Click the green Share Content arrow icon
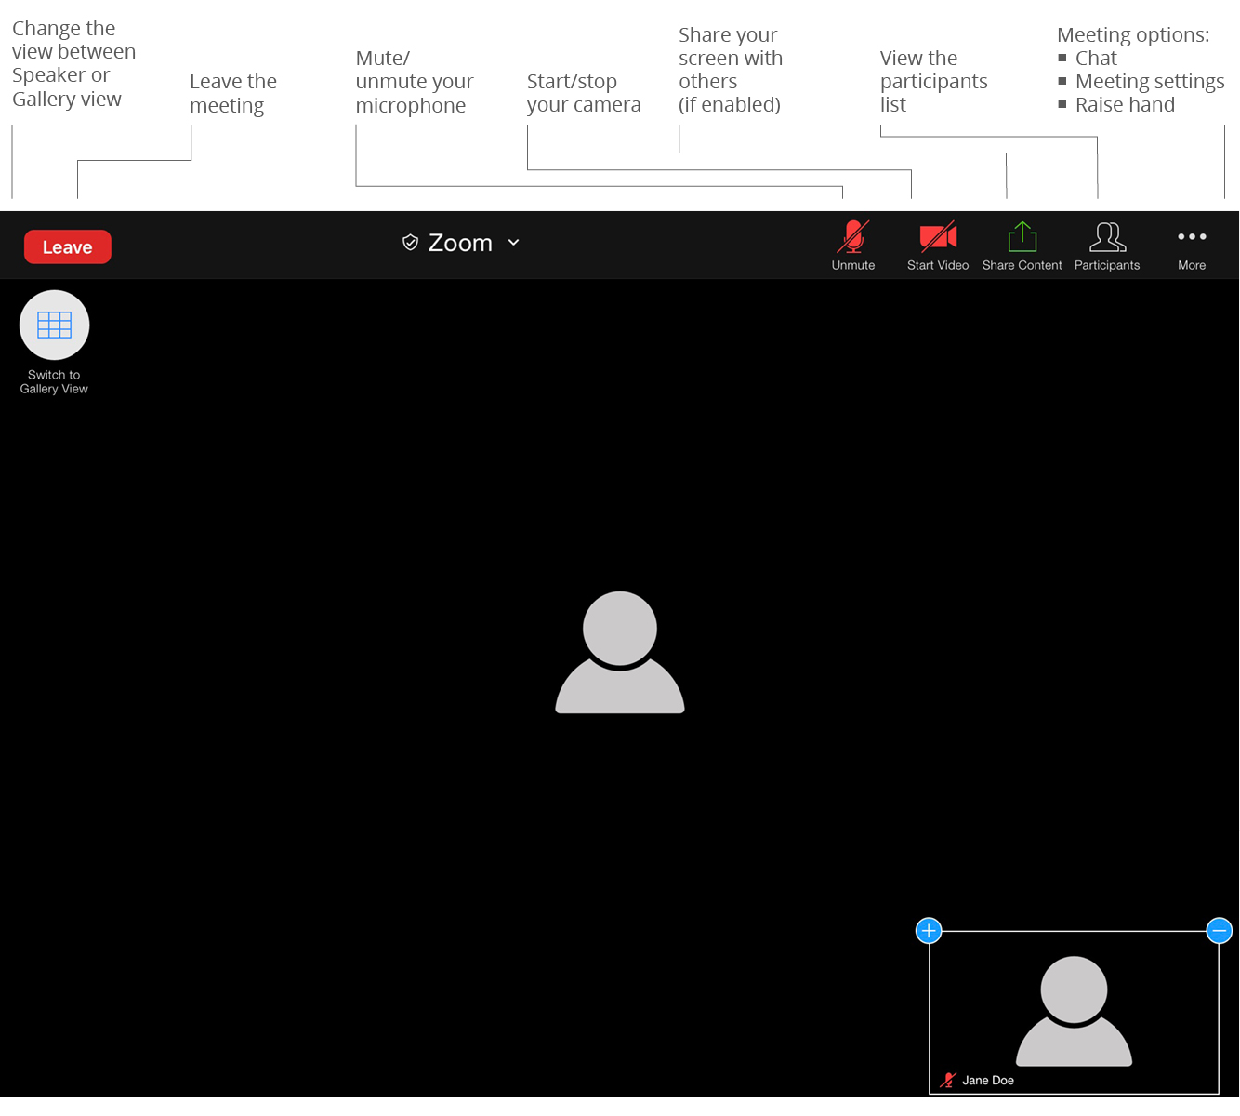Viewport: 1240px width, 1116px height. pos(1022,237)
